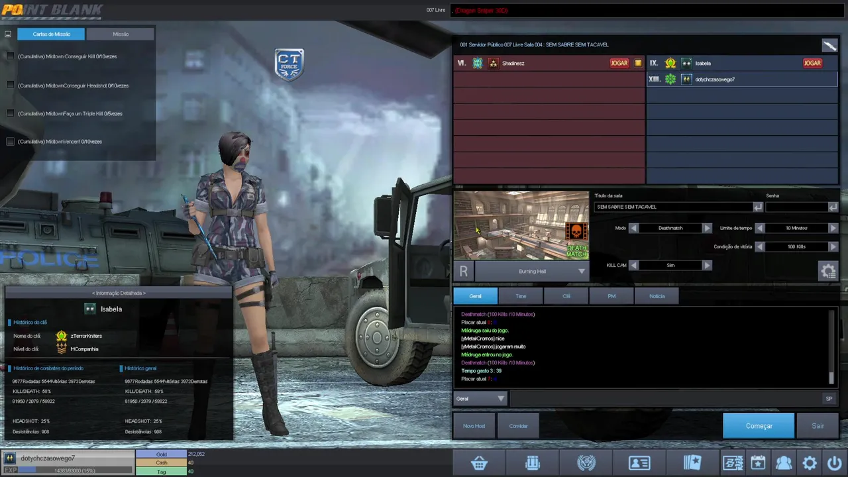Click JOGAR status next to Shadinesz
The image size is (848, 477).
(619, 63)
